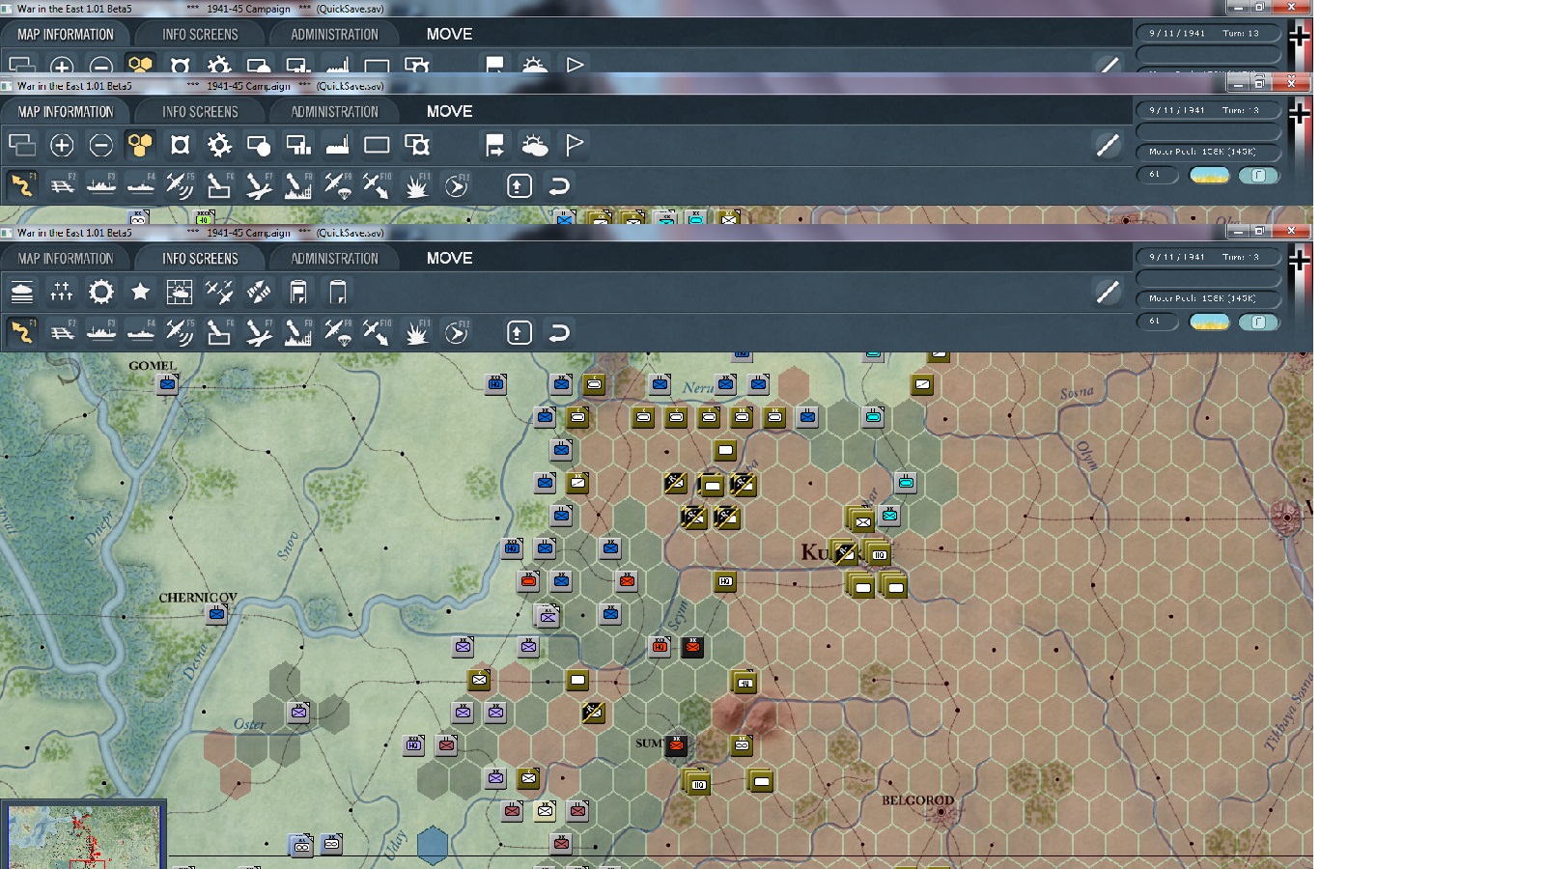Open weather overlay icon in middle window
This screenshot has height=869, width=1545.
[x=534, y=145]
